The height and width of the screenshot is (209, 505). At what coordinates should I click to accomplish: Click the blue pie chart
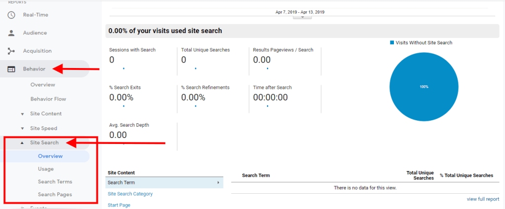click(424, 86)
